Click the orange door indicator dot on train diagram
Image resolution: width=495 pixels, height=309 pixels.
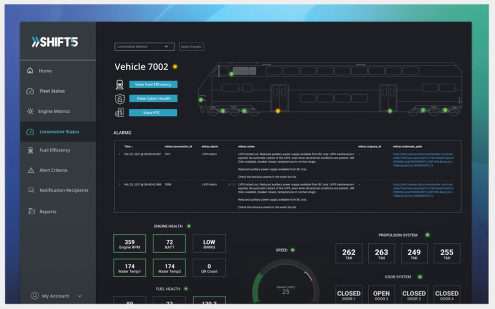click(x=278, y=111)
